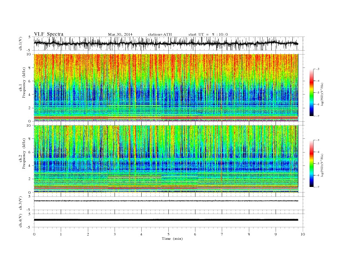Click the ch.1 PSD color bar
The height and width of the screenshot is (263, 341).
pos(311,92)
